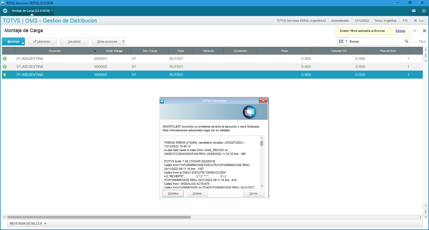The height and width of the screenshot is (230, 429).
Task: Sort by the Ruta column header
Action: pyautogui.click(x=181, y=51)
